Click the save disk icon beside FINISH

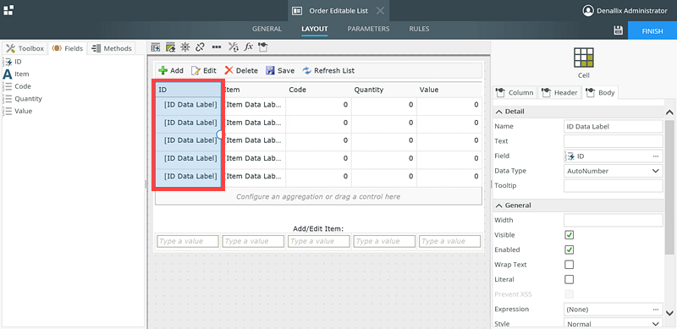click(x=618, y=30)
